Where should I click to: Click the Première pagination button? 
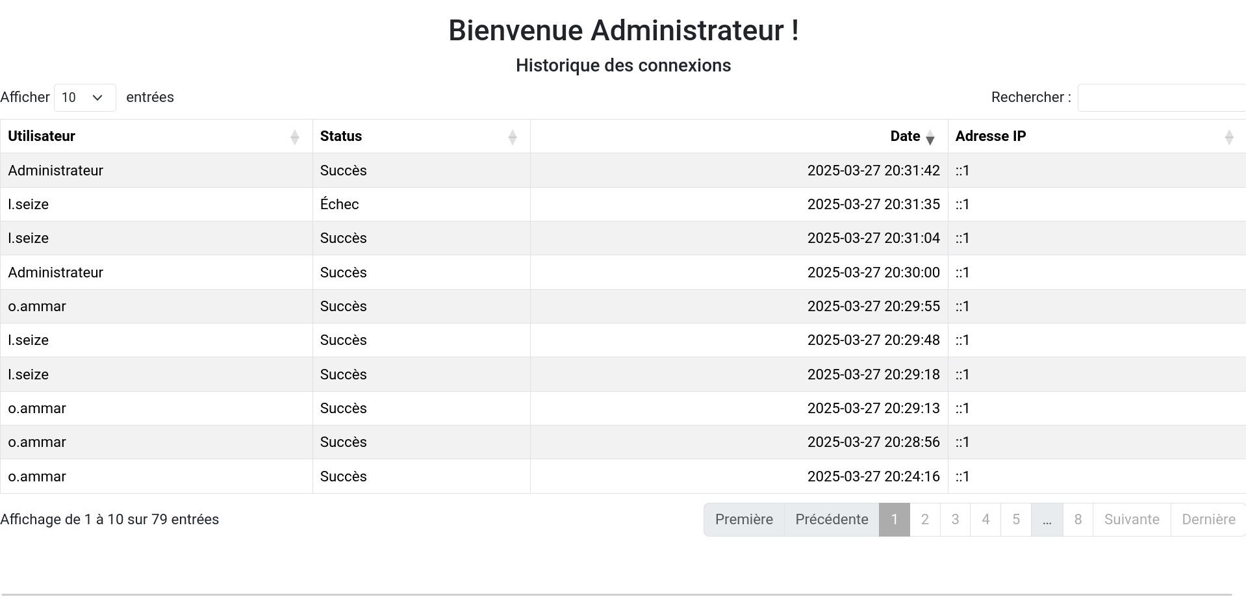point(744,520)
